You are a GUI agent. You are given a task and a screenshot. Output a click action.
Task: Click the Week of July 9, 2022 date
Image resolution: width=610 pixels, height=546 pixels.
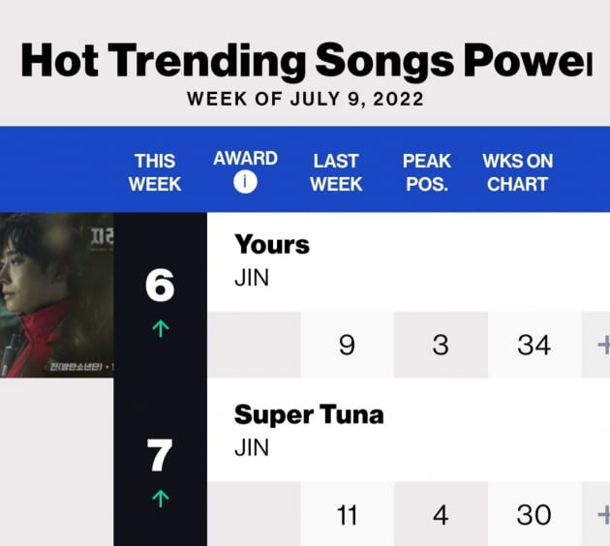305,99
